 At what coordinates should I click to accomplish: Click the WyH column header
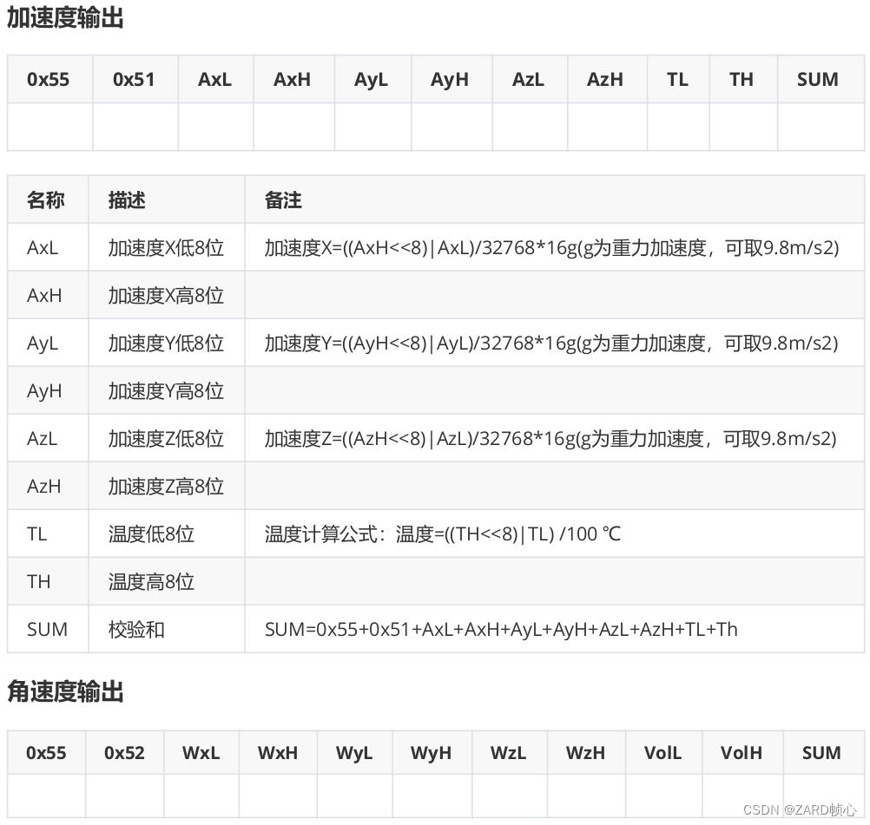click(x=432, y=752)
